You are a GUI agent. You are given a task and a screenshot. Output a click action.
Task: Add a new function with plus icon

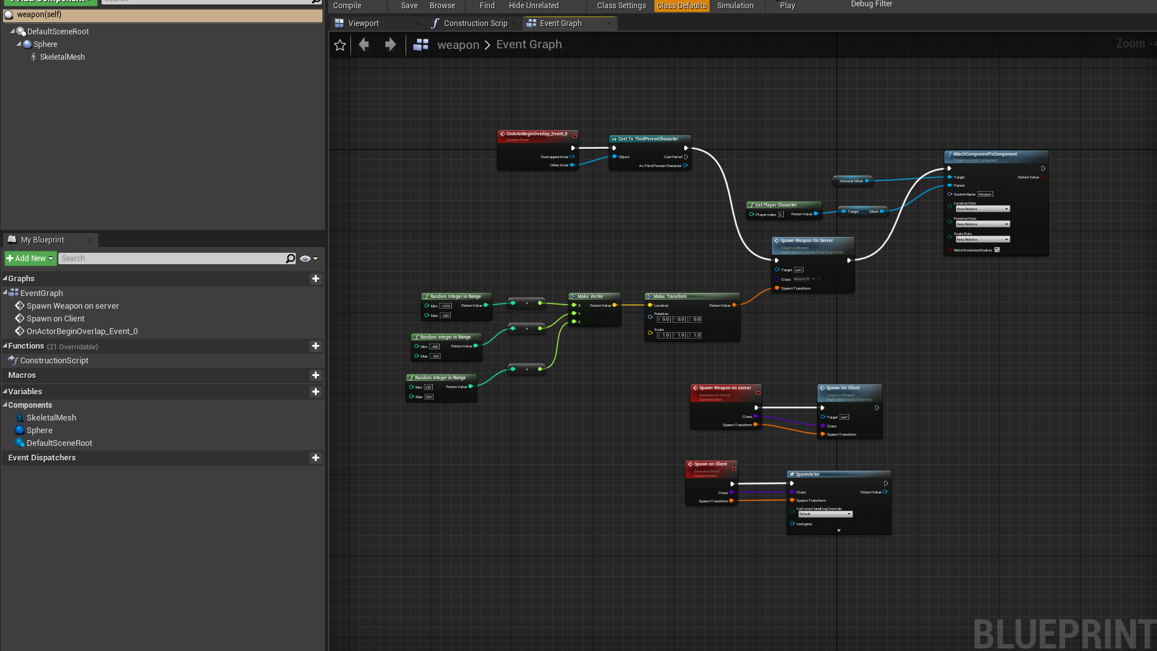coord(315,346)
